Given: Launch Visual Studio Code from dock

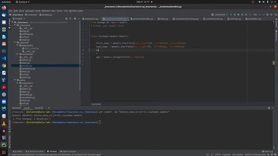Looking at the screenshot, I should [x=4, y=58].
